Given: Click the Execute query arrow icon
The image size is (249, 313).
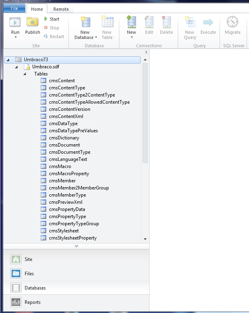Looking at the screenshot, I should click(x=208, y=22).
